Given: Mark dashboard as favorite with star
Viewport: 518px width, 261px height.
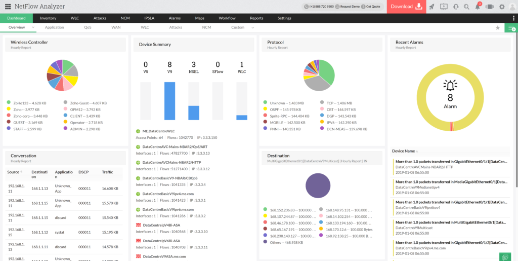Looking at the screenshot, I should pyautogui.click(x=497, y=28).
